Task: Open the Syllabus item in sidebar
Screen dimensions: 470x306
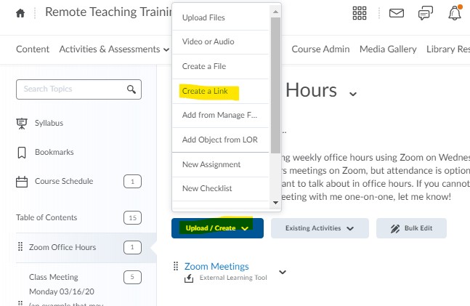Action: click(49, 123)
